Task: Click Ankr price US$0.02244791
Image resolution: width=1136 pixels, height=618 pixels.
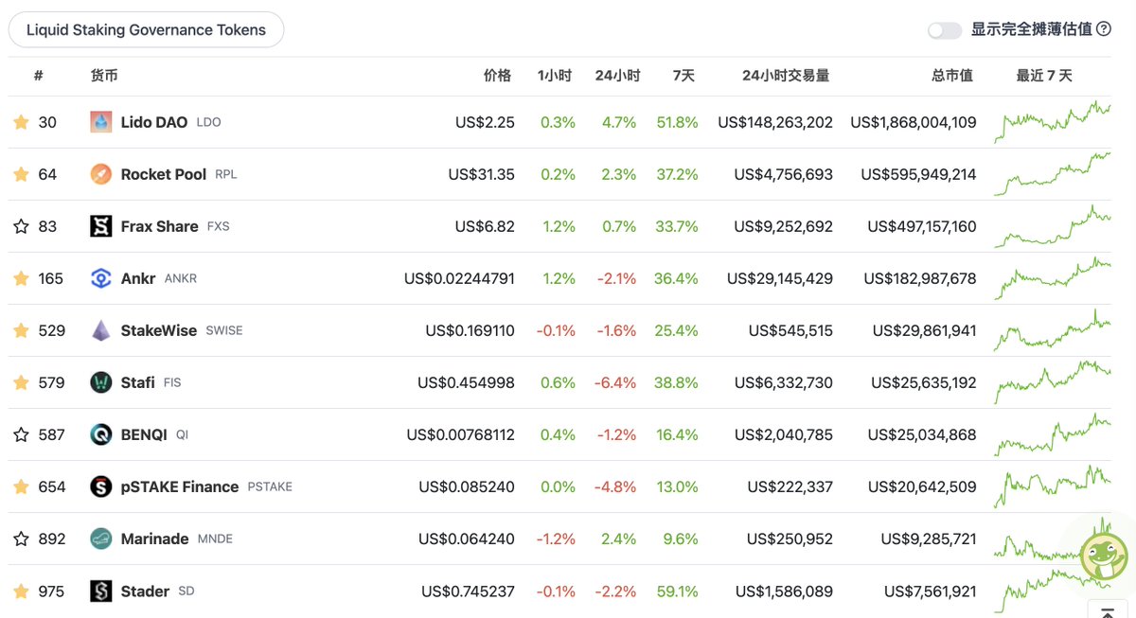Action: pos(460,278)
